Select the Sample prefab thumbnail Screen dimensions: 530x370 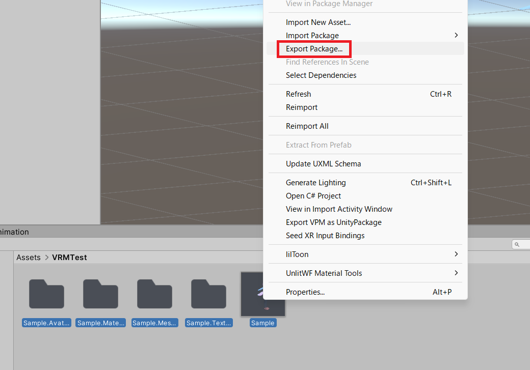click(263, 294)
